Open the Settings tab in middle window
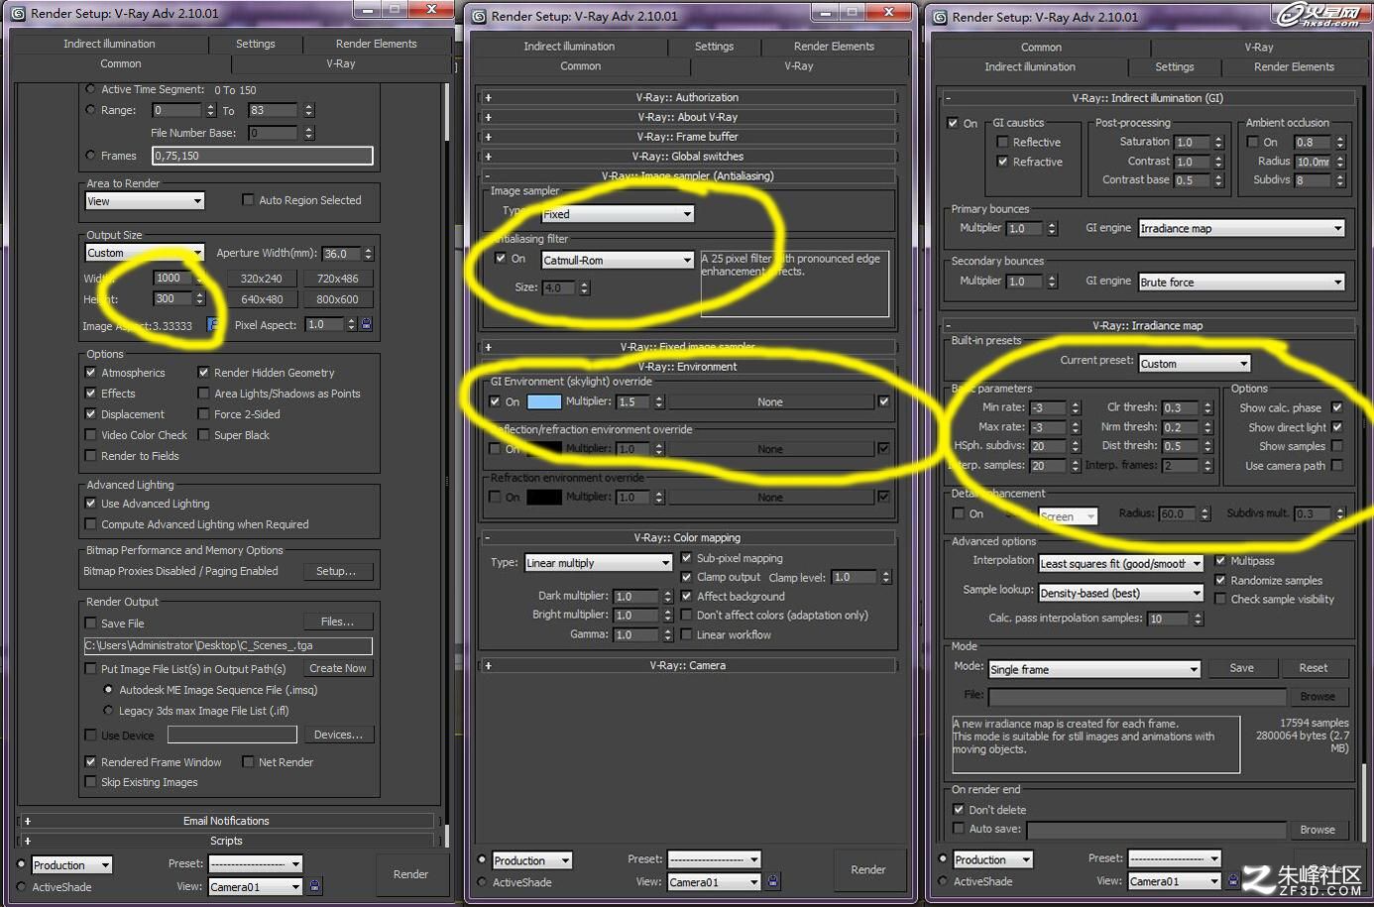 714,46
